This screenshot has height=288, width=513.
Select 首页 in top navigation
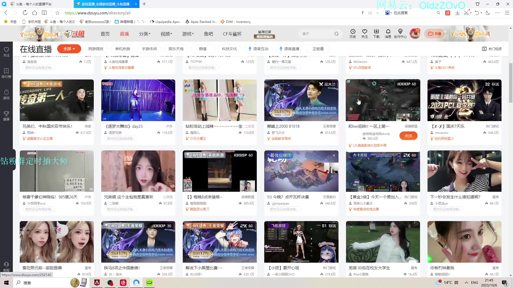[x=105, y=34]
